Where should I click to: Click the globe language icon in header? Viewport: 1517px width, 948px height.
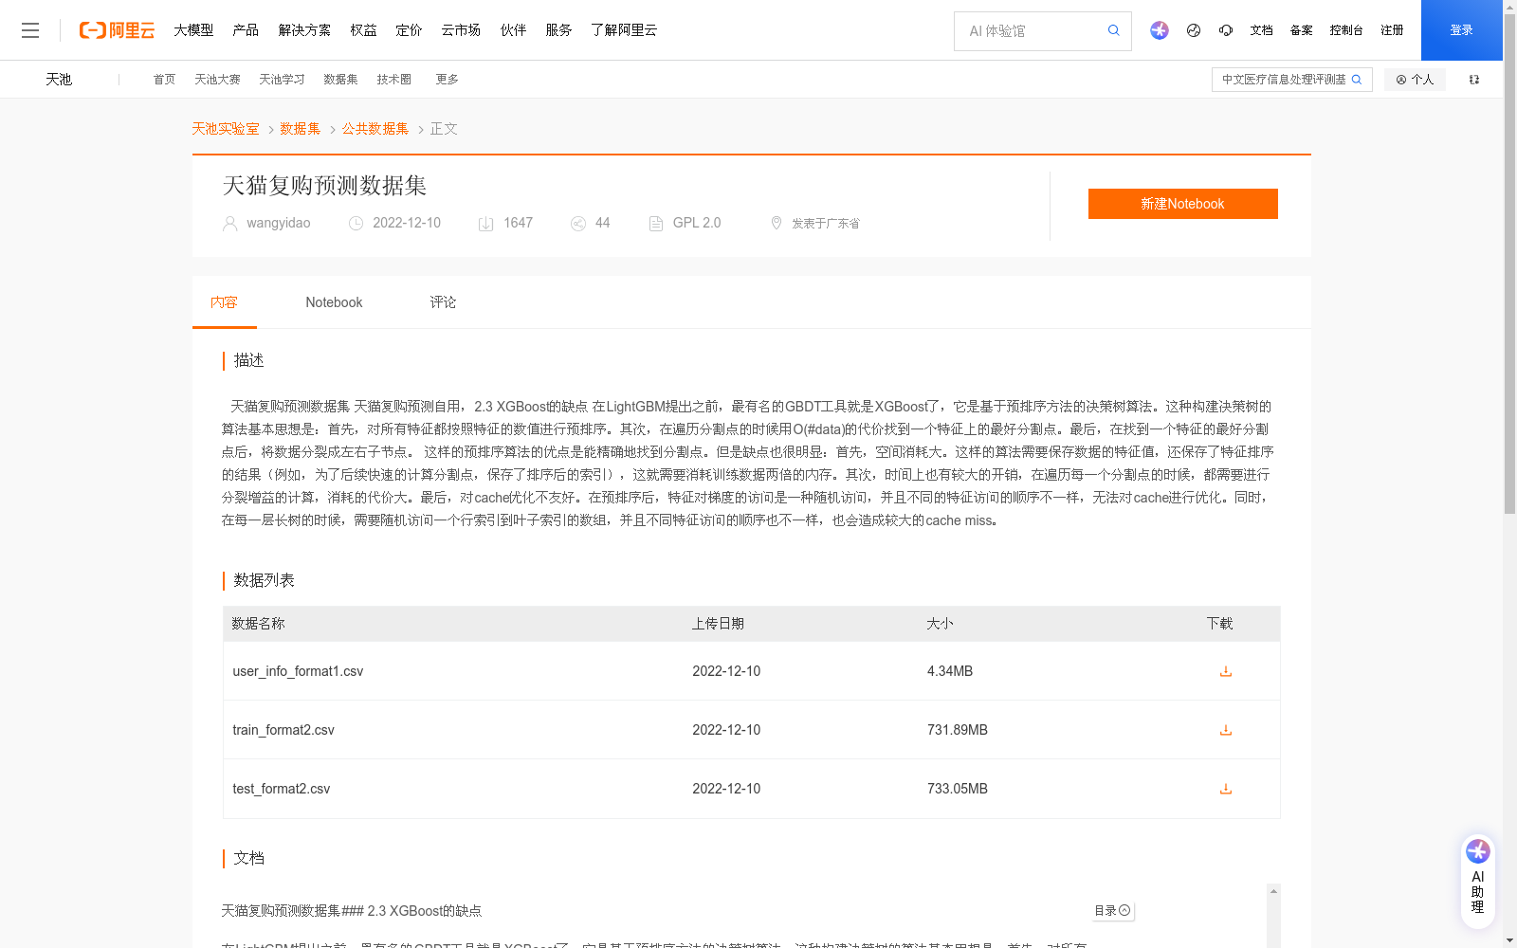tap(1194, 30)
